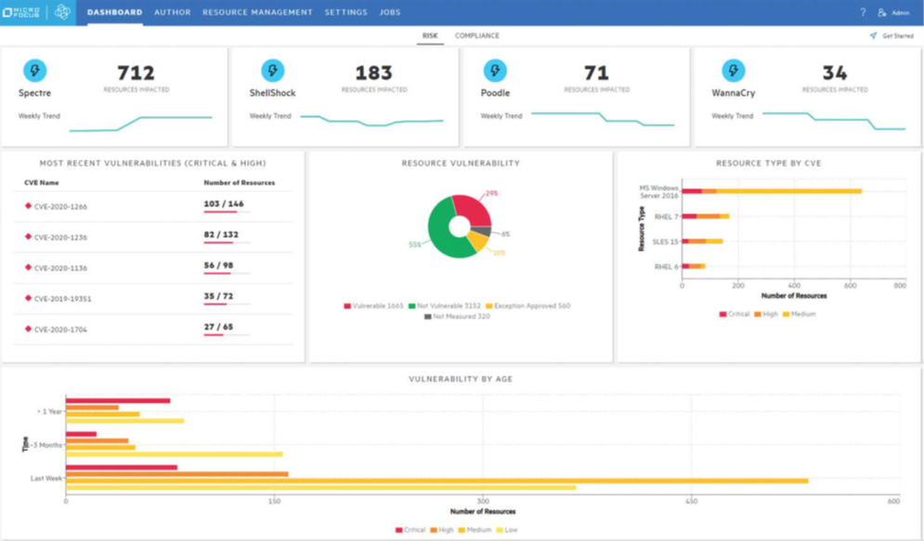
Task: Click the ShellShock lightning bolt icon
Action: coord(272,71)
